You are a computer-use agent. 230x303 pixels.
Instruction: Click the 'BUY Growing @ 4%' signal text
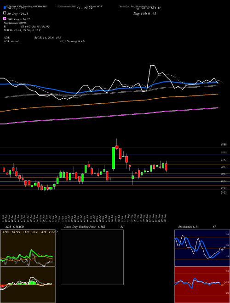point(72,41)
